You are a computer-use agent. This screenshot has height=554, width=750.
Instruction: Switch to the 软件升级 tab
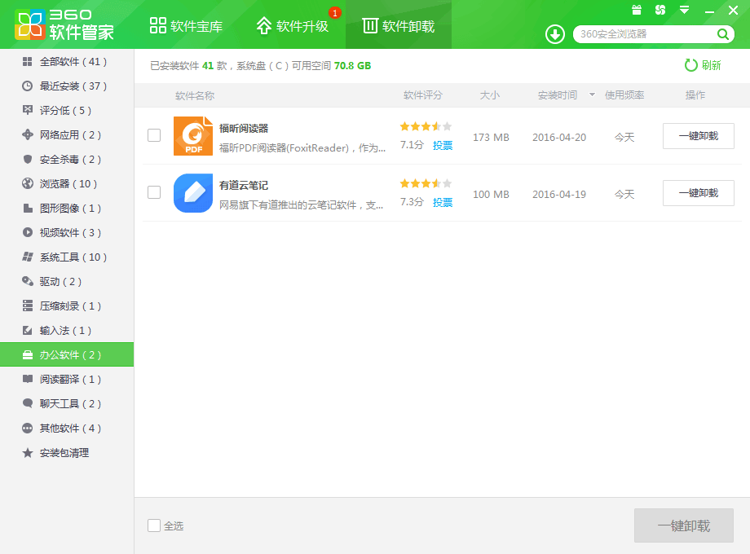pos(293,26)
